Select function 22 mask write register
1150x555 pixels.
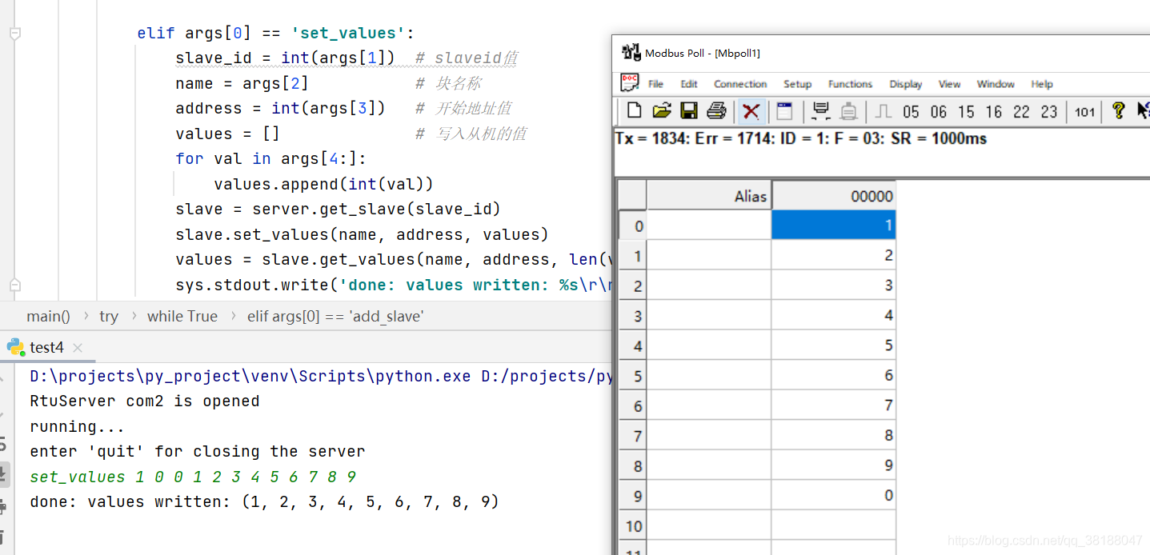[x=1021, y=112]
